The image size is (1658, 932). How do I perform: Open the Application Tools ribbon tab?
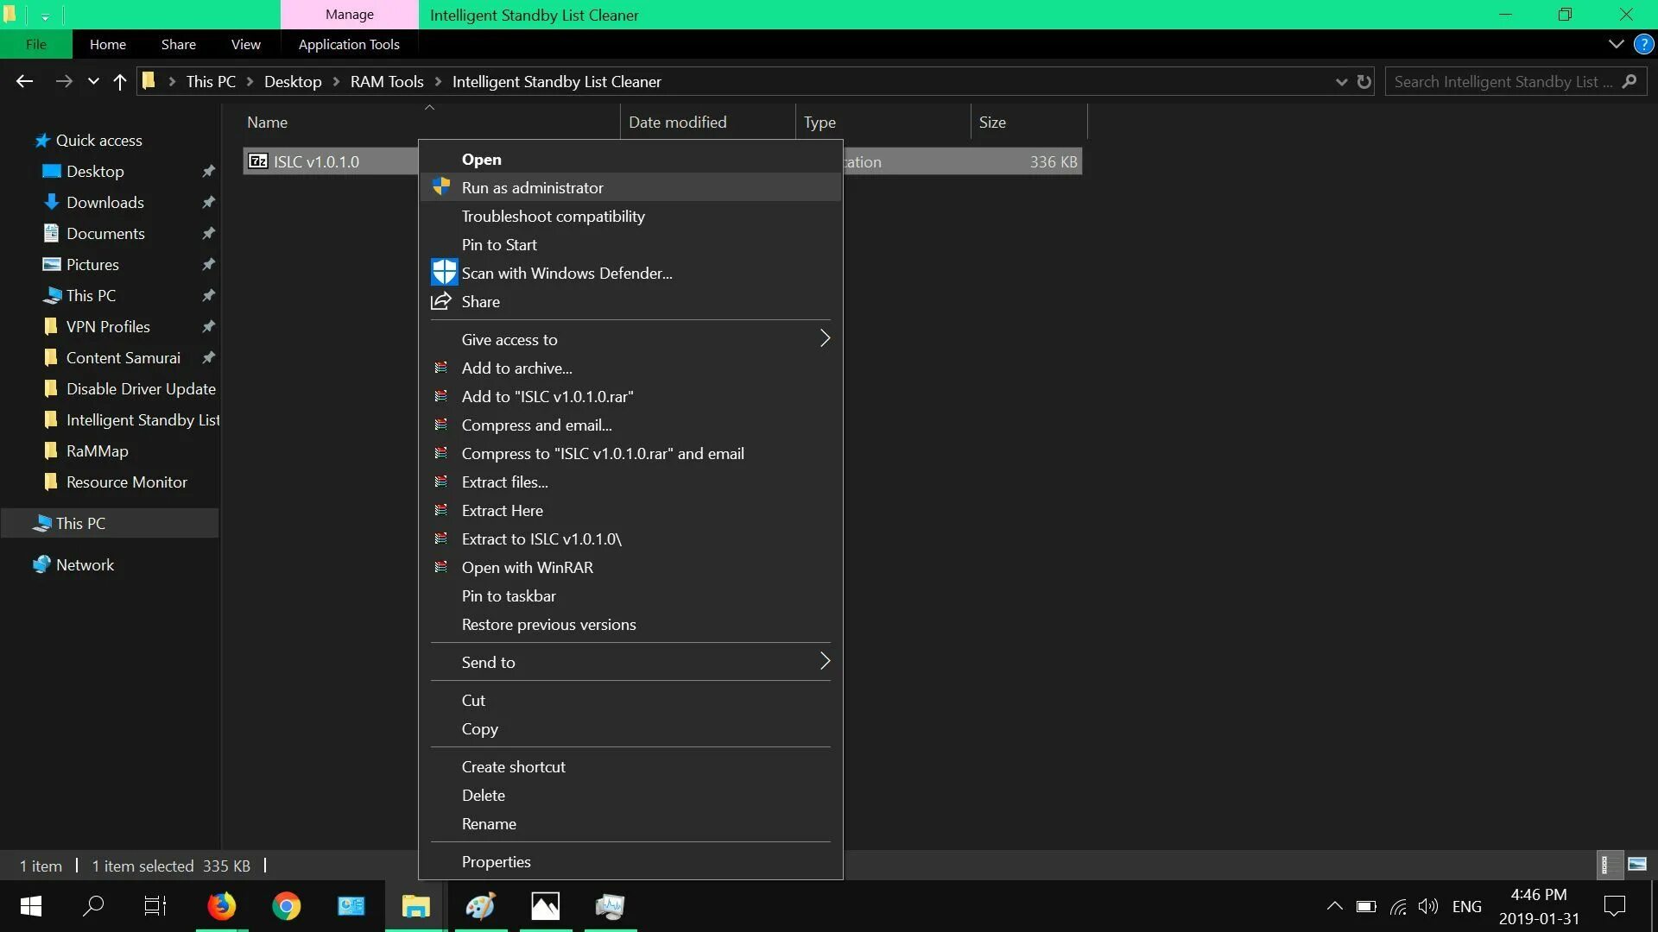[349, 44]
